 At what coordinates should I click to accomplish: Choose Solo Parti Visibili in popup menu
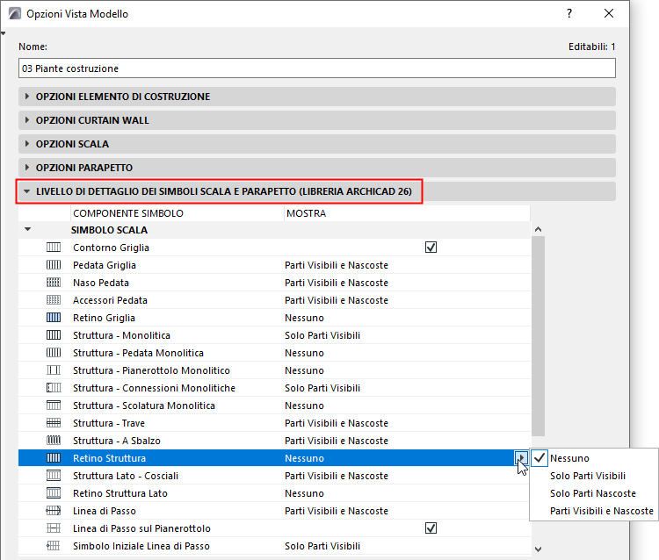pos(588,476)
